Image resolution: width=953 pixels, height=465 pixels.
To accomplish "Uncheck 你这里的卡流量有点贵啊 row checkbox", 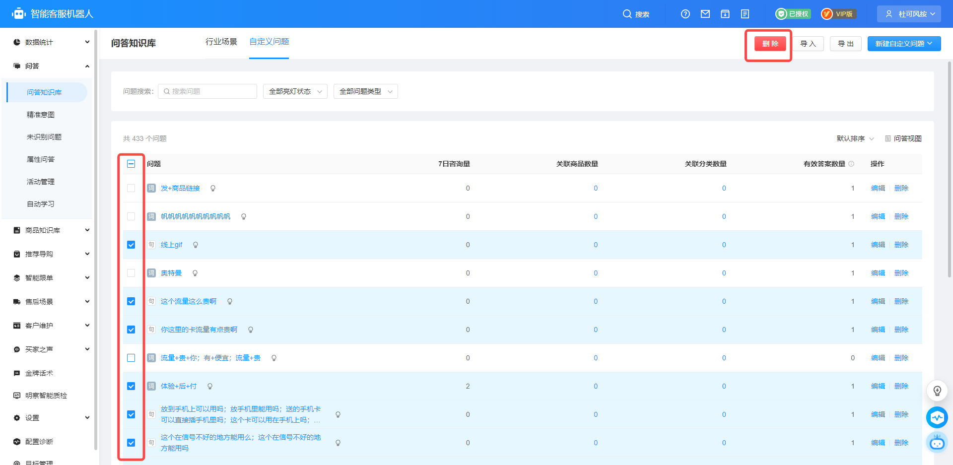I will tap(131, 330).
